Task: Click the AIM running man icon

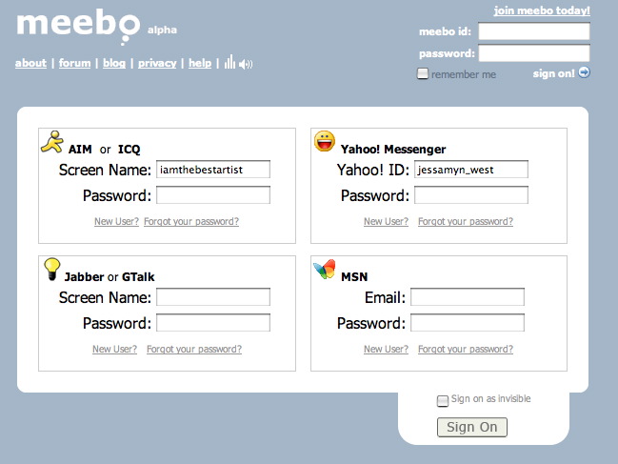Action: (x=51, y=143)
